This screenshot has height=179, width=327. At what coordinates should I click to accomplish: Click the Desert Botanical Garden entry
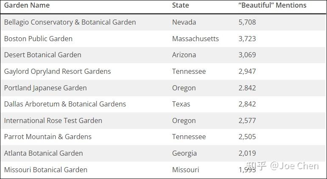point(42,55)
